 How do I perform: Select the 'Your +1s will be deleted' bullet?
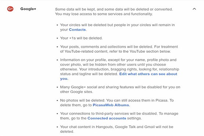point(81,38)
